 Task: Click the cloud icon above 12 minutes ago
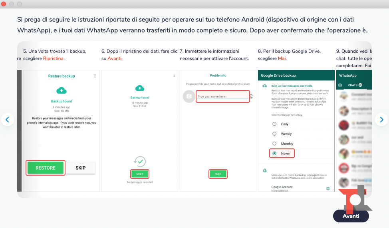140,88
